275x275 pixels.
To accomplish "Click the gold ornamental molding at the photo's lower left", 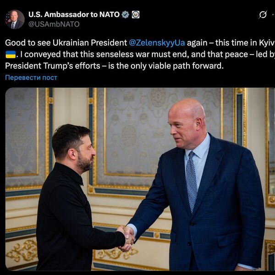I will (22, 252).
